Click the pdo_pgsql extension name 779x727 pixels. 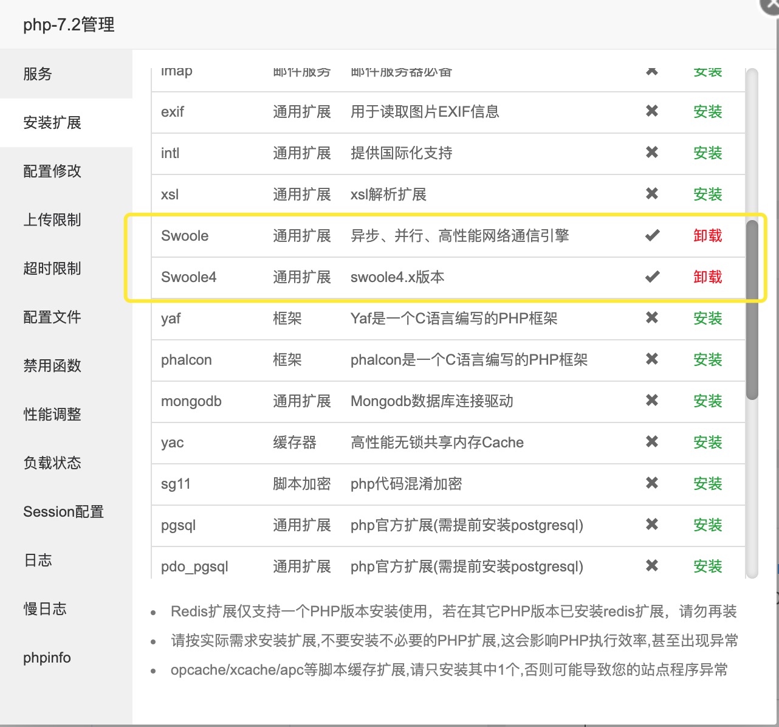(x=194, y=567)
